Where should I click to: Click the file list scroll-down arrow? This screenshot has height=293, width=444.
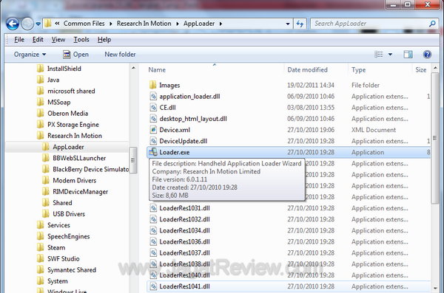pyautogui.click(x=435, y=288)
